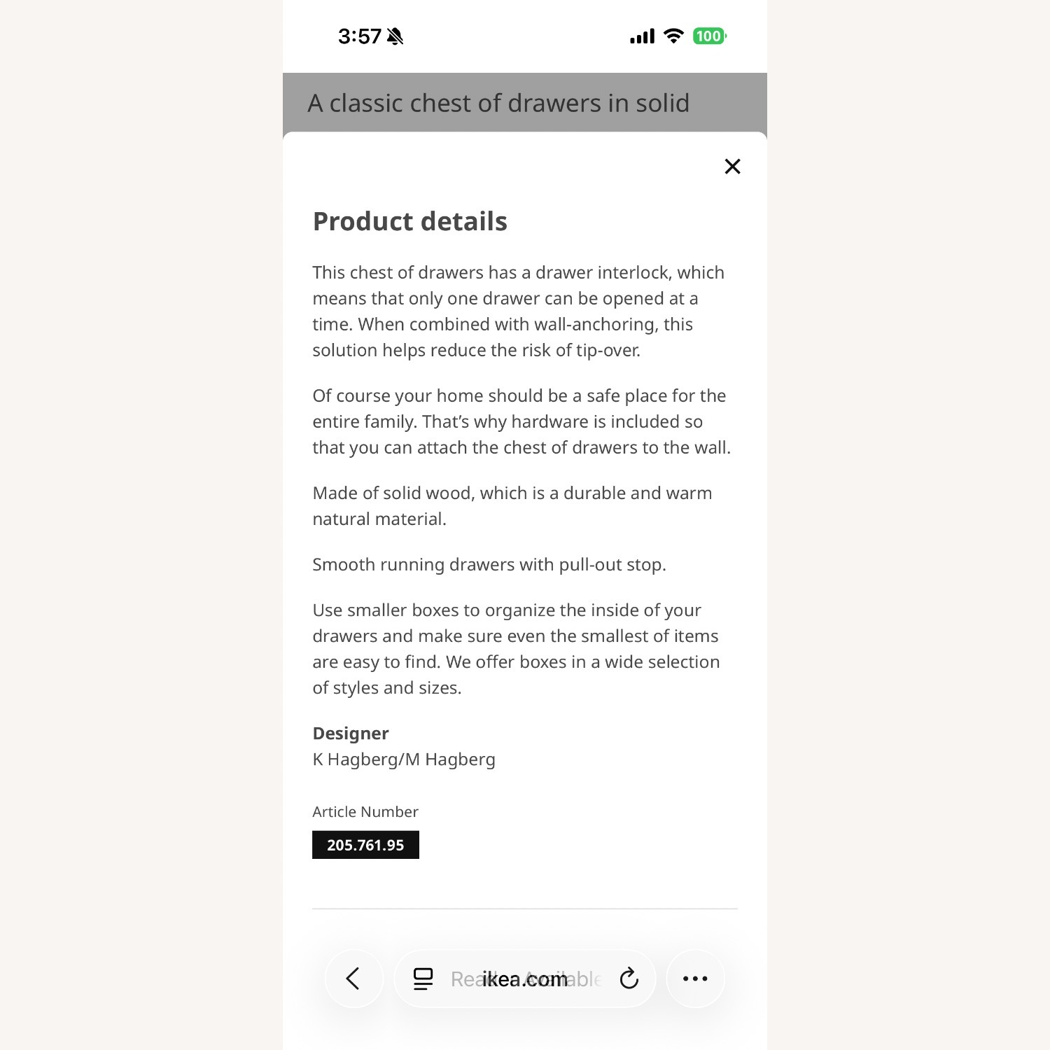Click the drawer interlock paragraph
This screenshot has height=1050, width=1050.
pyautogui.click(x=518, y=311)
